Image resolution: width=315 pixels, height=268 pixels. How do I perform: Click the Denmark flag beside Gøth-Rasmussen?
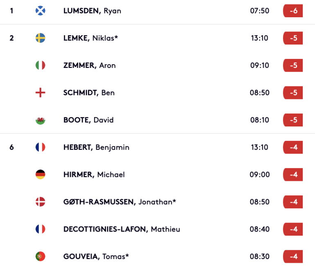pos(40,202)
